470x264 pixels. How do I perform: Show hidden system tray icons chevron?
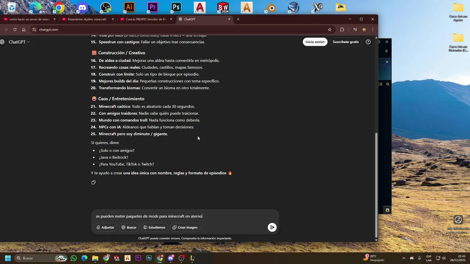coord(404,258)
